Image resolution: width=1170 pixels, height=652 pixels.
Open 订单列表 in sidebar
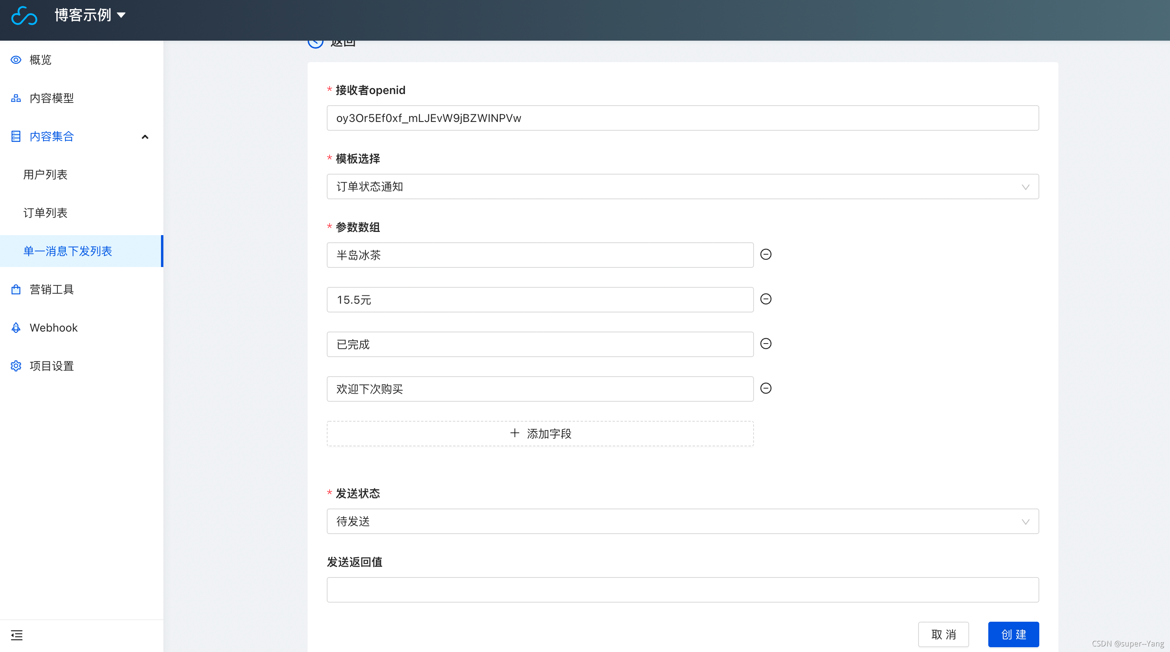(x=45, y=213)
